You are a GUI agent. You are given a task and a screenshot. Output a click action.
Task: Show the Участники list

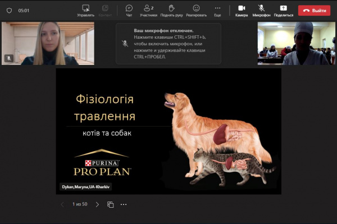pyautogui.click(x=148, y=11)
